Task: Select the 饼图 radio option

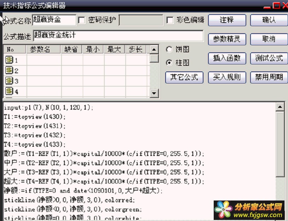Action: [169, 50]
